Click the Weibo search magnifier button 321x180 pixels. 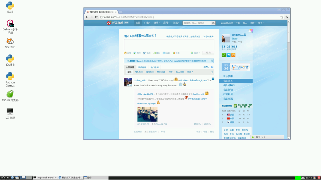pyautogui.click(x=213, y=23)
